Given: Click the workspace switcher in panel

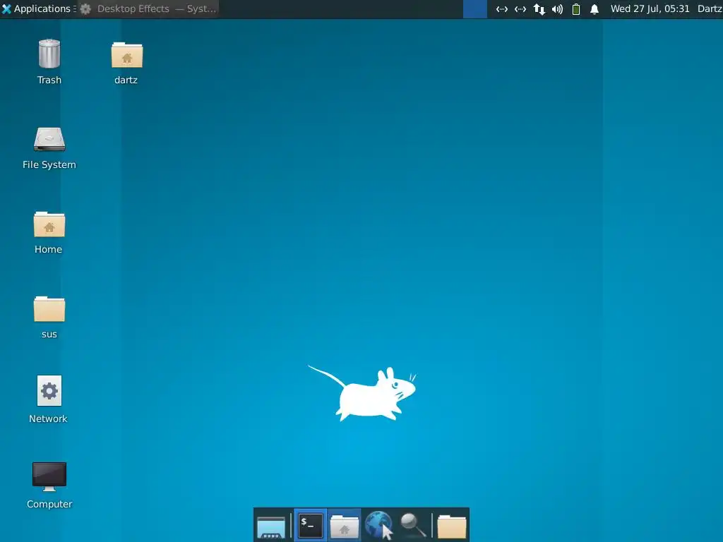Looking at the screenshot, I should tap(475, 8).
